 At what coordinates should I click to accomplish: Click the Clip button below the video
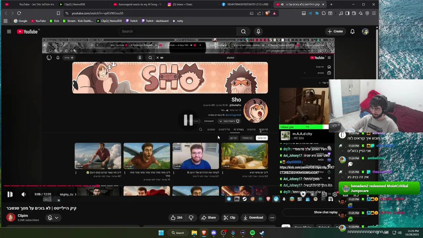[229, 218]
